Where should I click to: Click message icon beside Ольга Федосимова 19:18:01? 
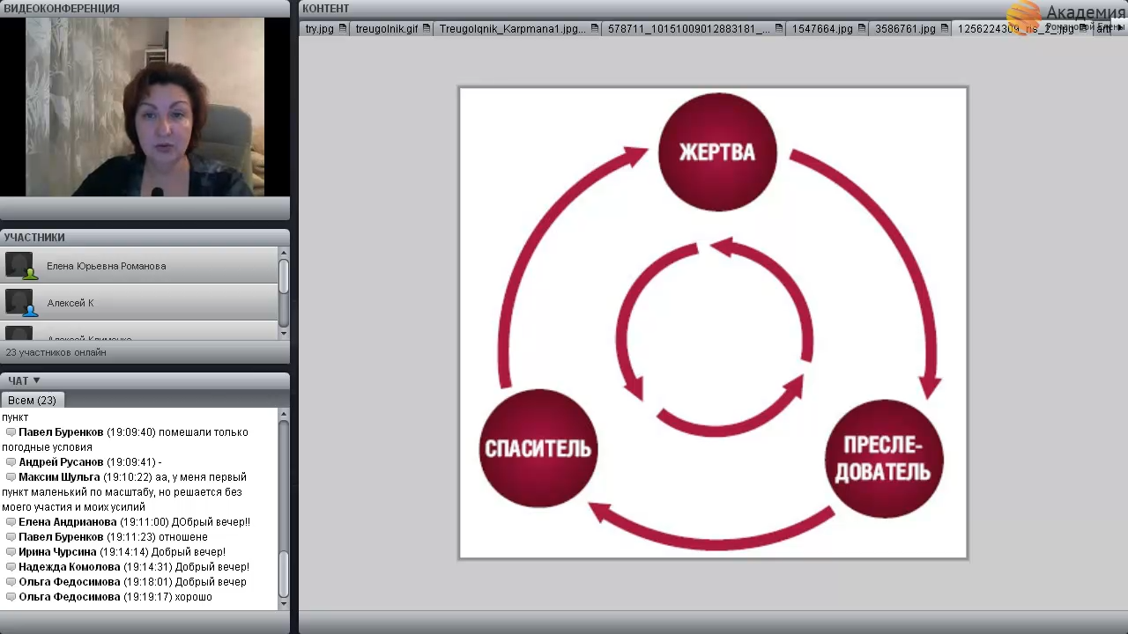11,582
